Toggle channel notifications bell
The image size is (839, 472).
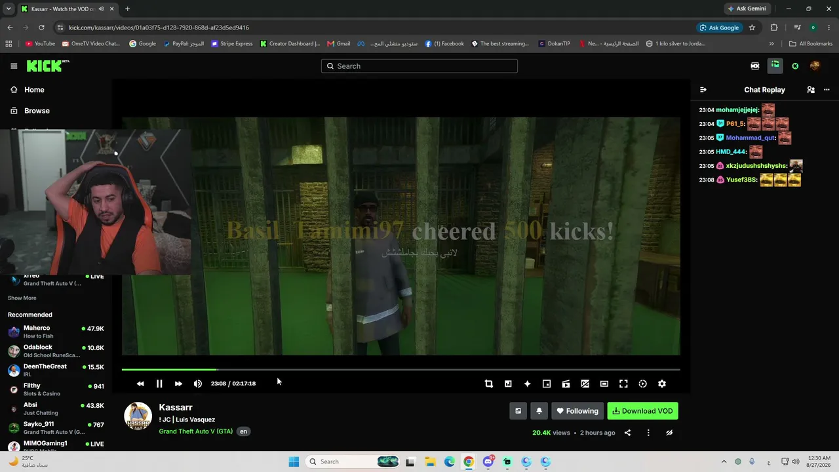(539, 411)
